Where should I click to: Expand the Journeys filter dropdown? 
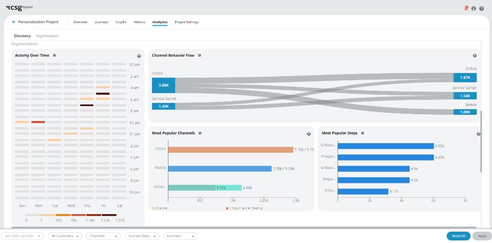(180, 236)
